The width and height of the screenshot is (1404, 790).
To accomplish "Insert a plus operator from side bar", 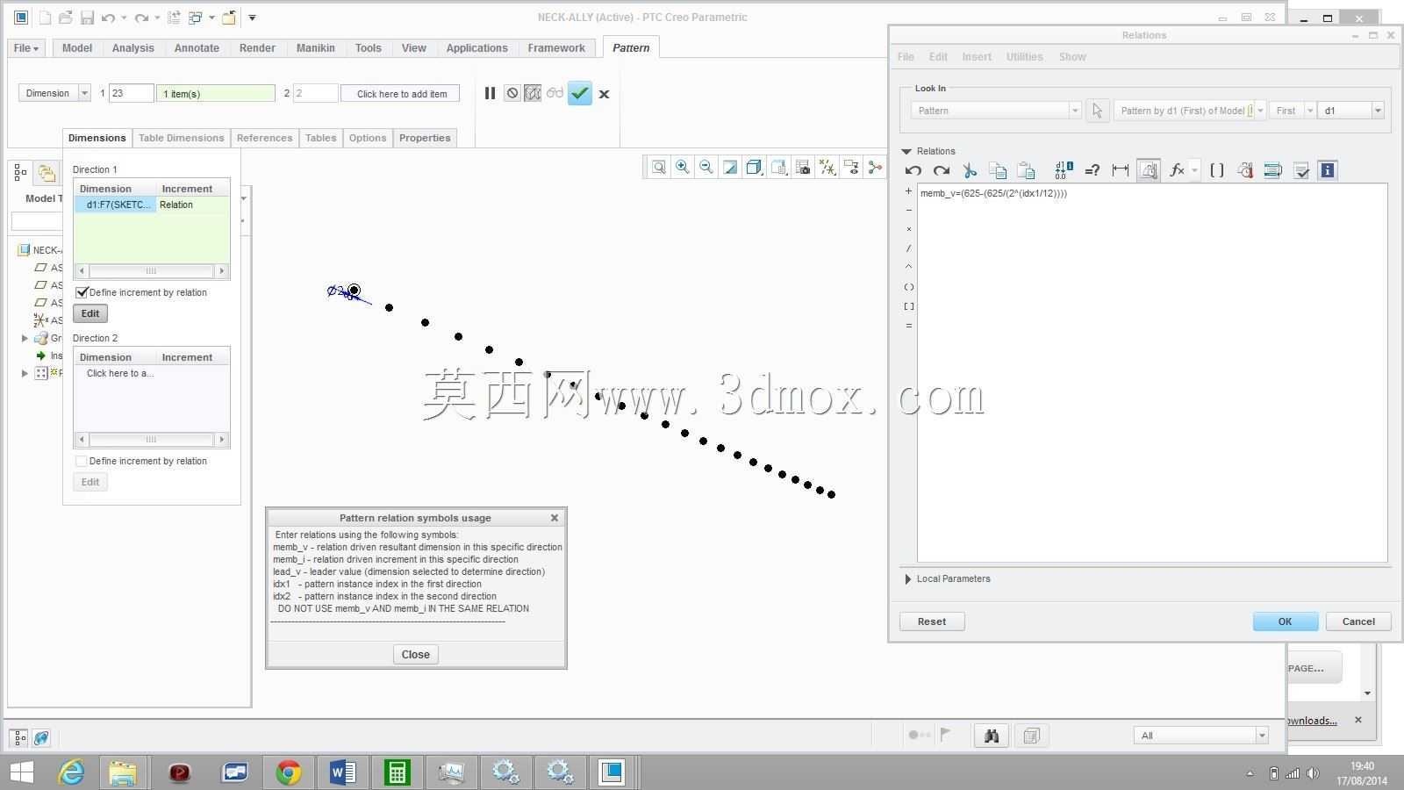I will click(x=908, y=190).
